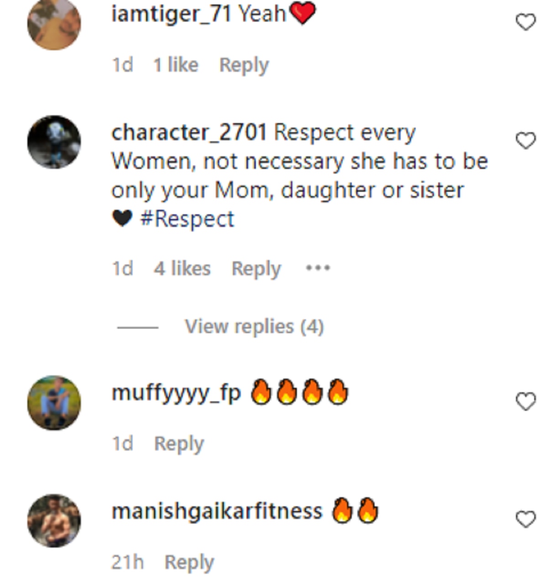548x584 pixels.
Task: Reply to muffyyyy_fp's comment
Action: (x=179, y=443)
